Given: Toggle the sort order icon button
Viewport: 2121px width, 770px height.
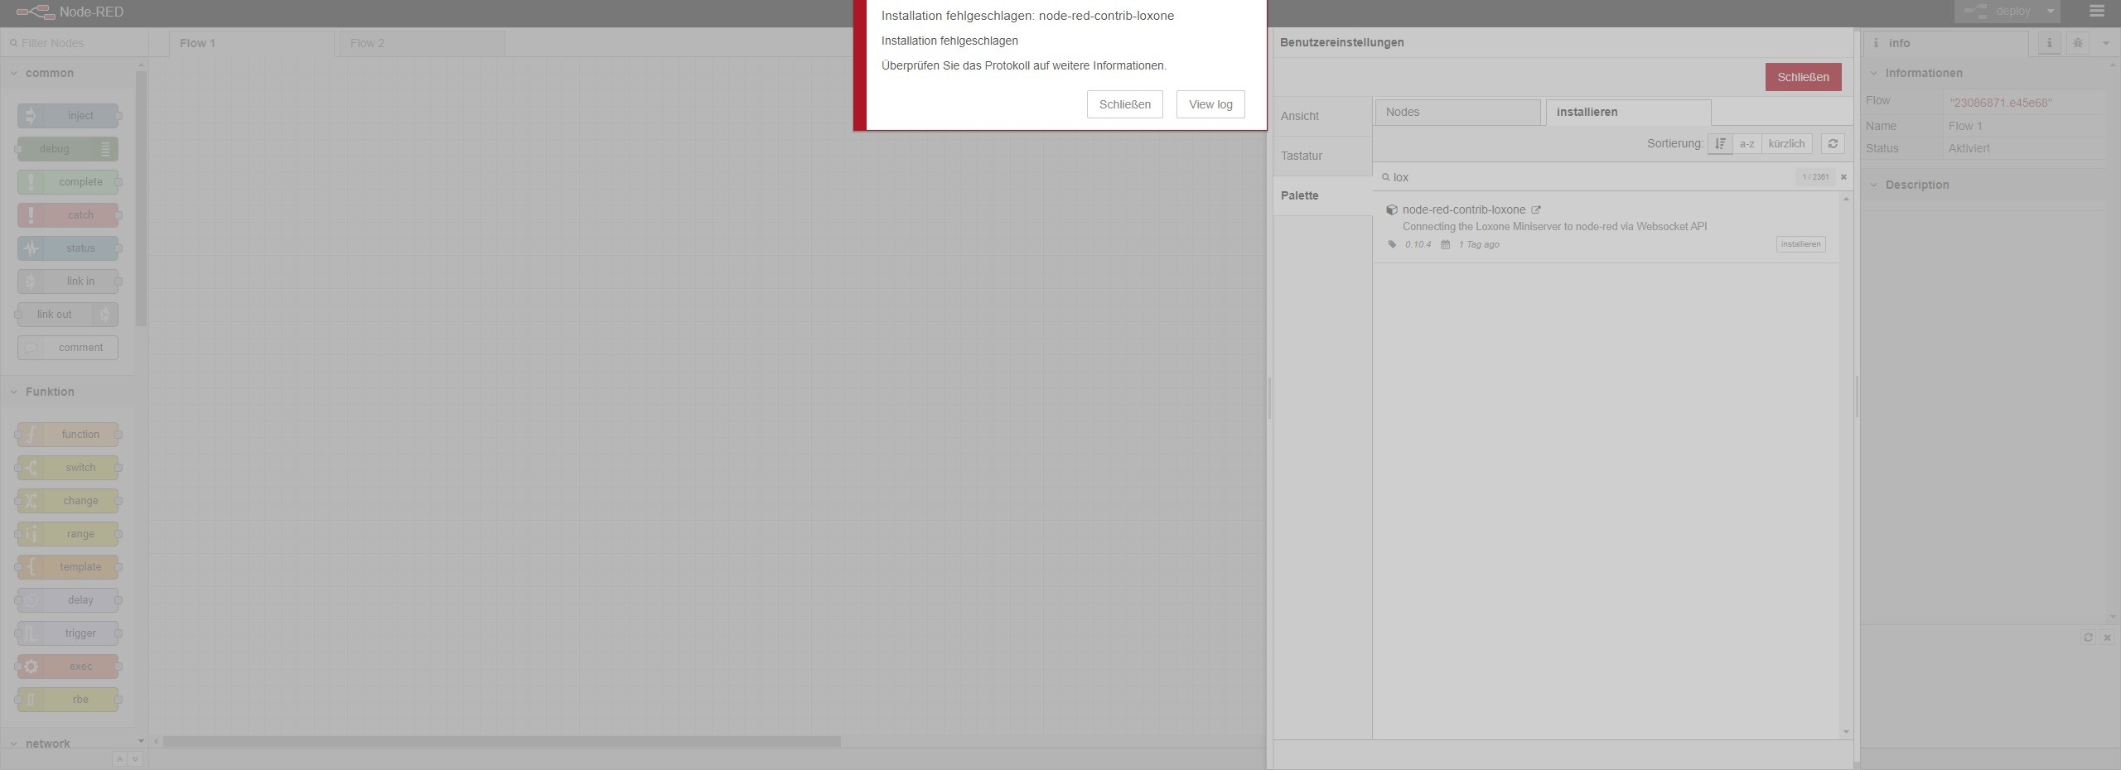Looking at the screenshot, I should click(x=1720, y=144).
